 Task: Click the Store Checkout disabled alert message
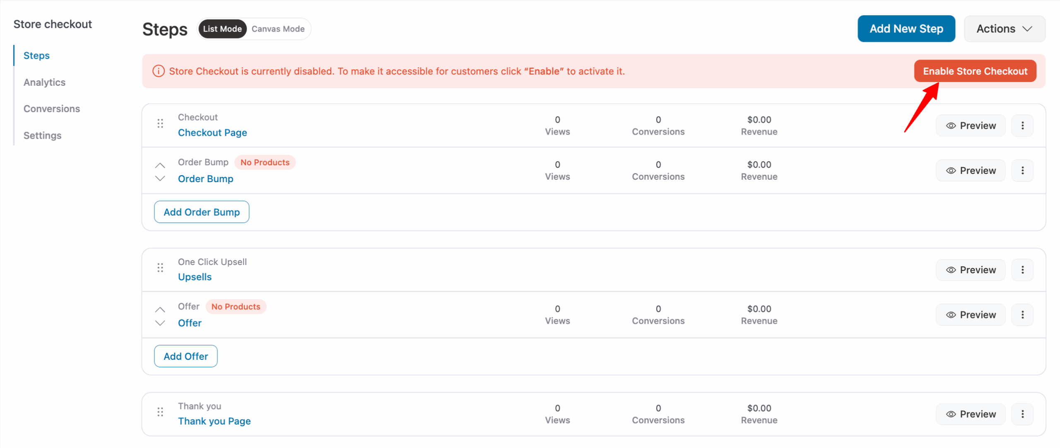[x=397, y=71]
